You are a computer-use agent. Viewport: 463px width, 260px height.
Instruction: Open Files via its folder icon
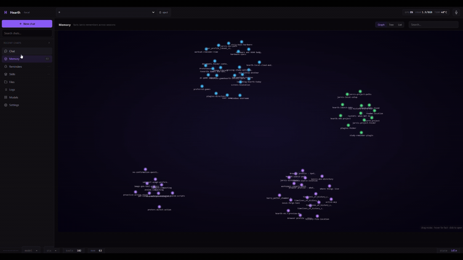tap(5, 82)
